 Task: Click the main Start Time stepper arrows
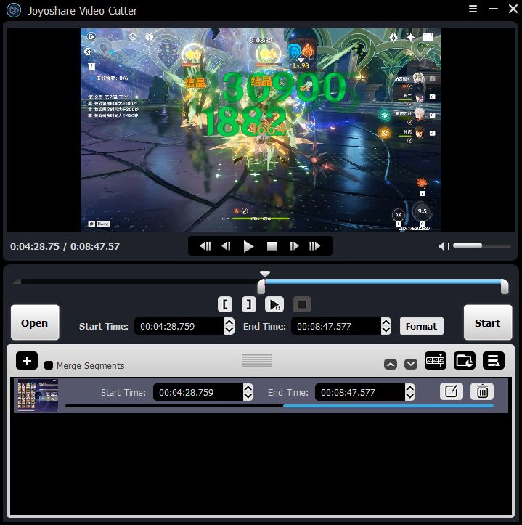(229, 326)
